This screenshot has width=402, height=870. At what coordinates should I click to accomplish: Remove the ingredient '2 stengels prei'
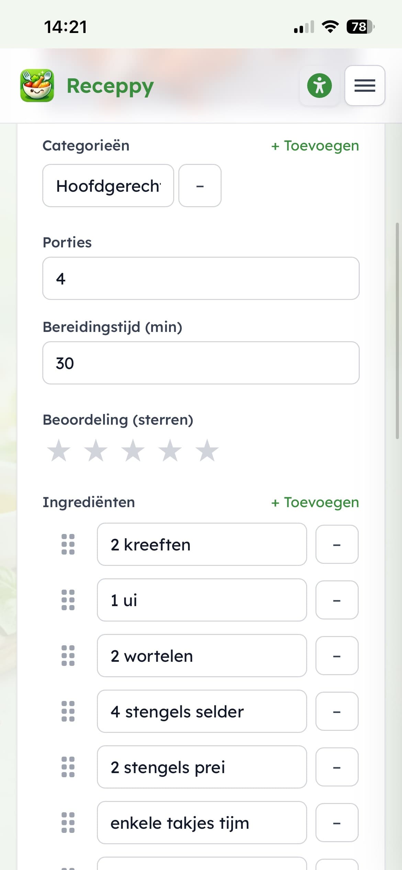[x=337, y=767]
